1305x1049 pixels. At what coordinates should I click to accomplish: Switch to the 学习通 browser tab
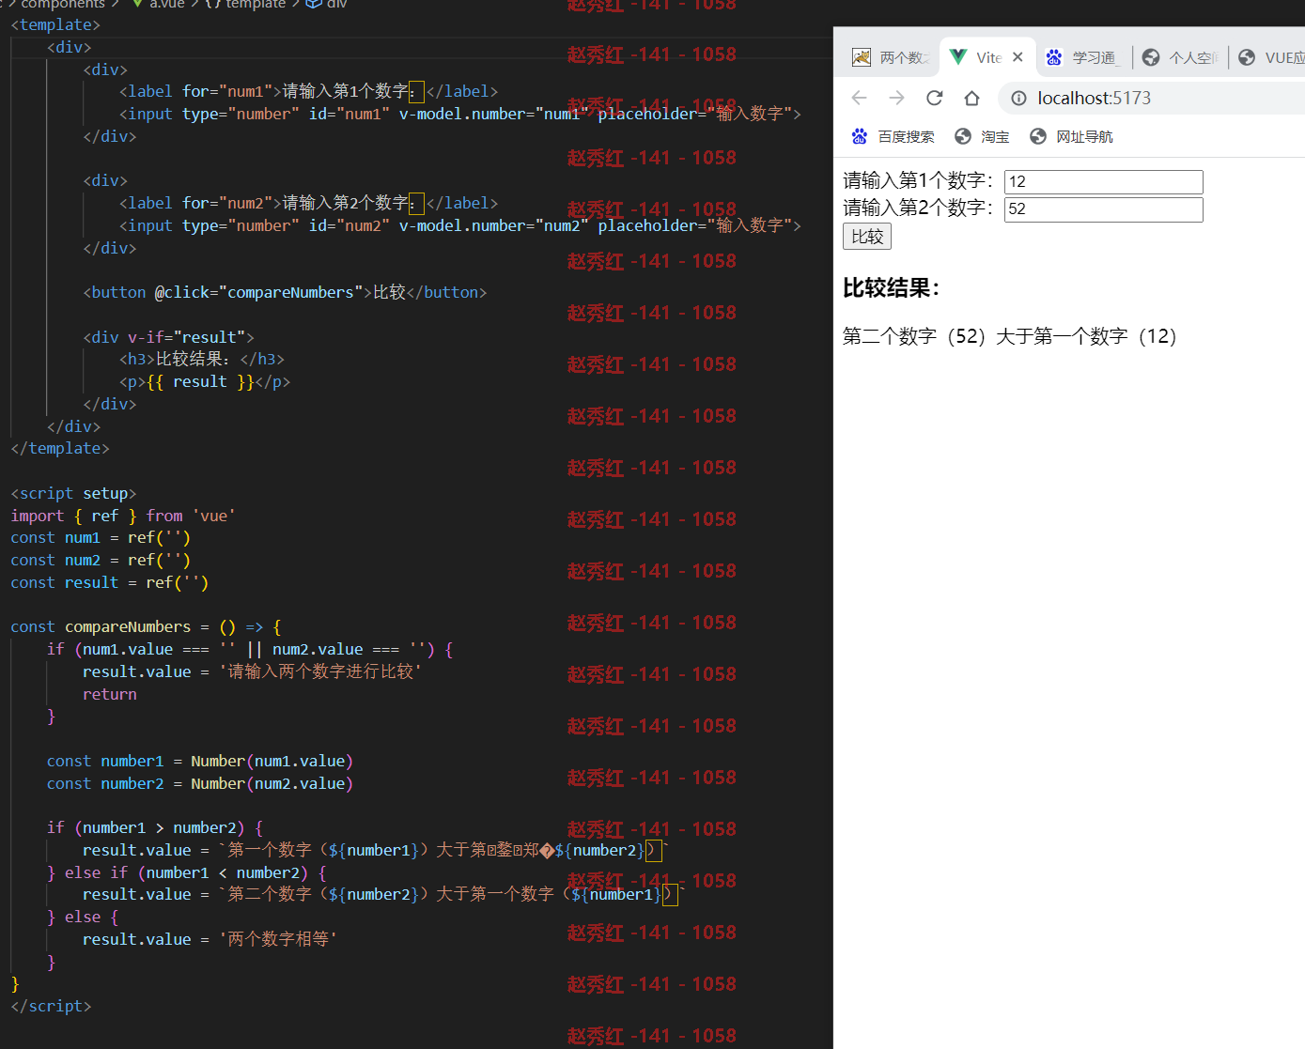coord(1083,57)
